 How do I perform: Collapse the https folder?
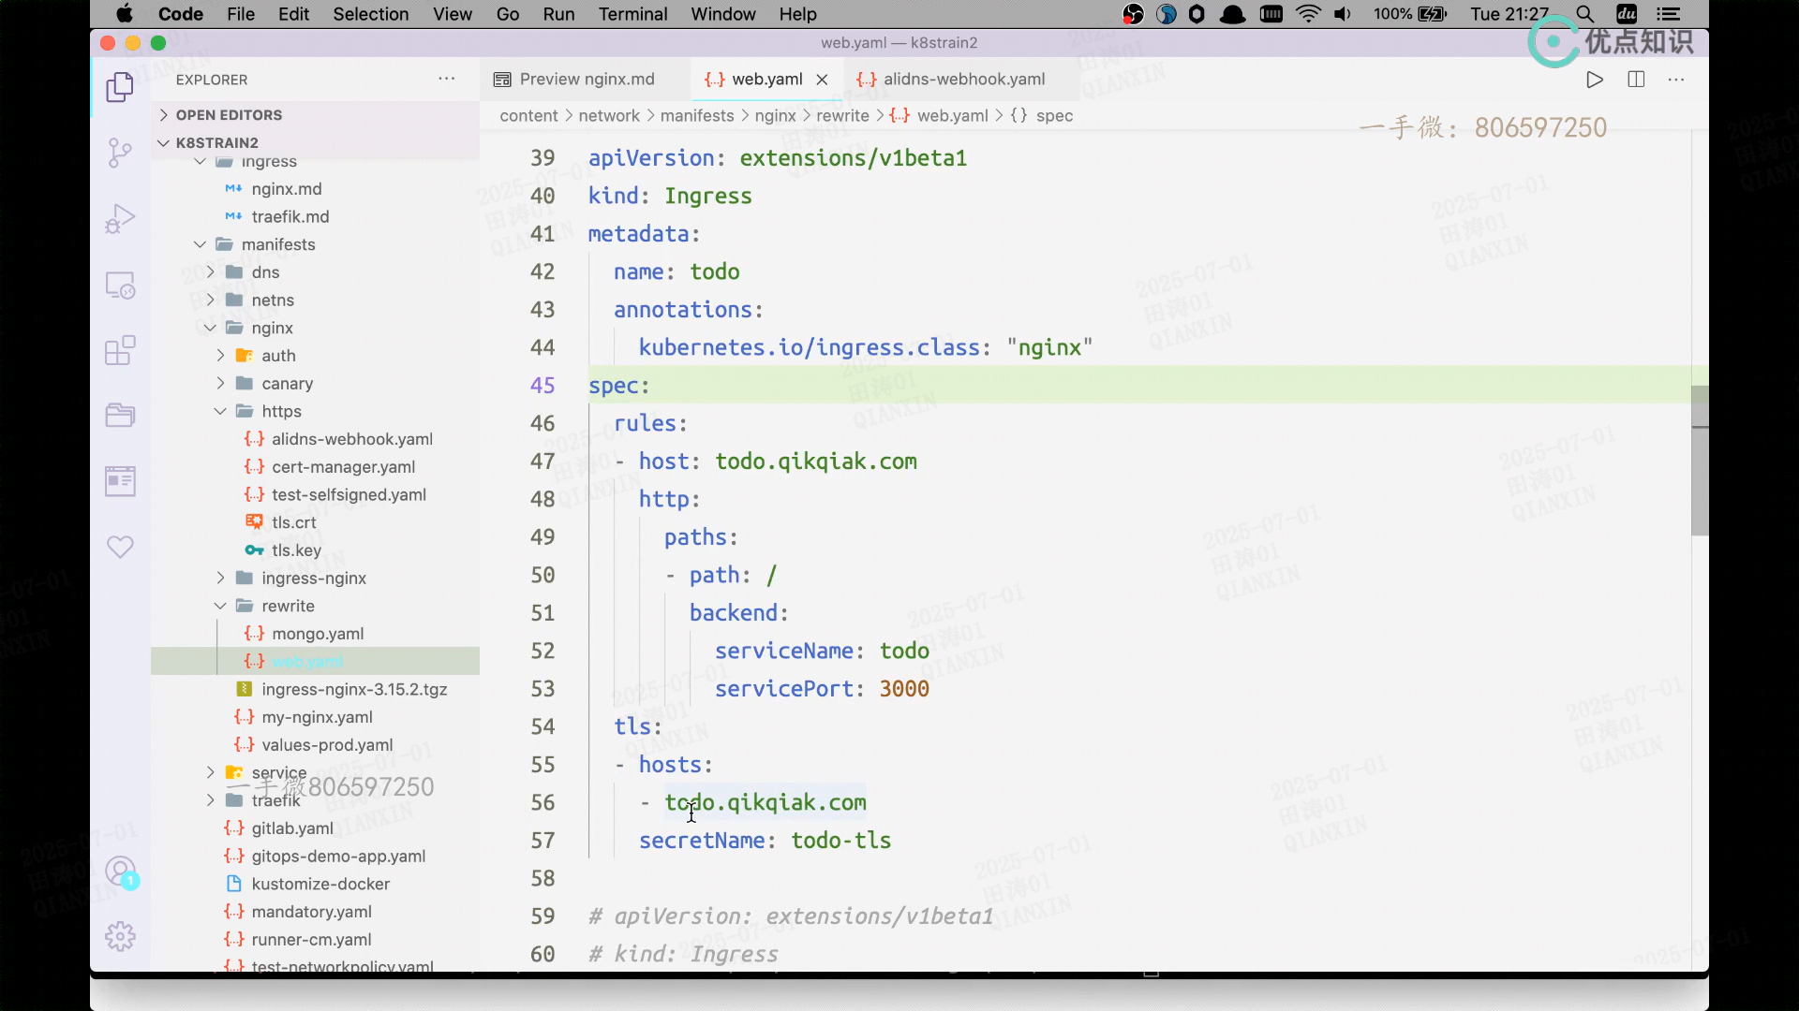281,412
